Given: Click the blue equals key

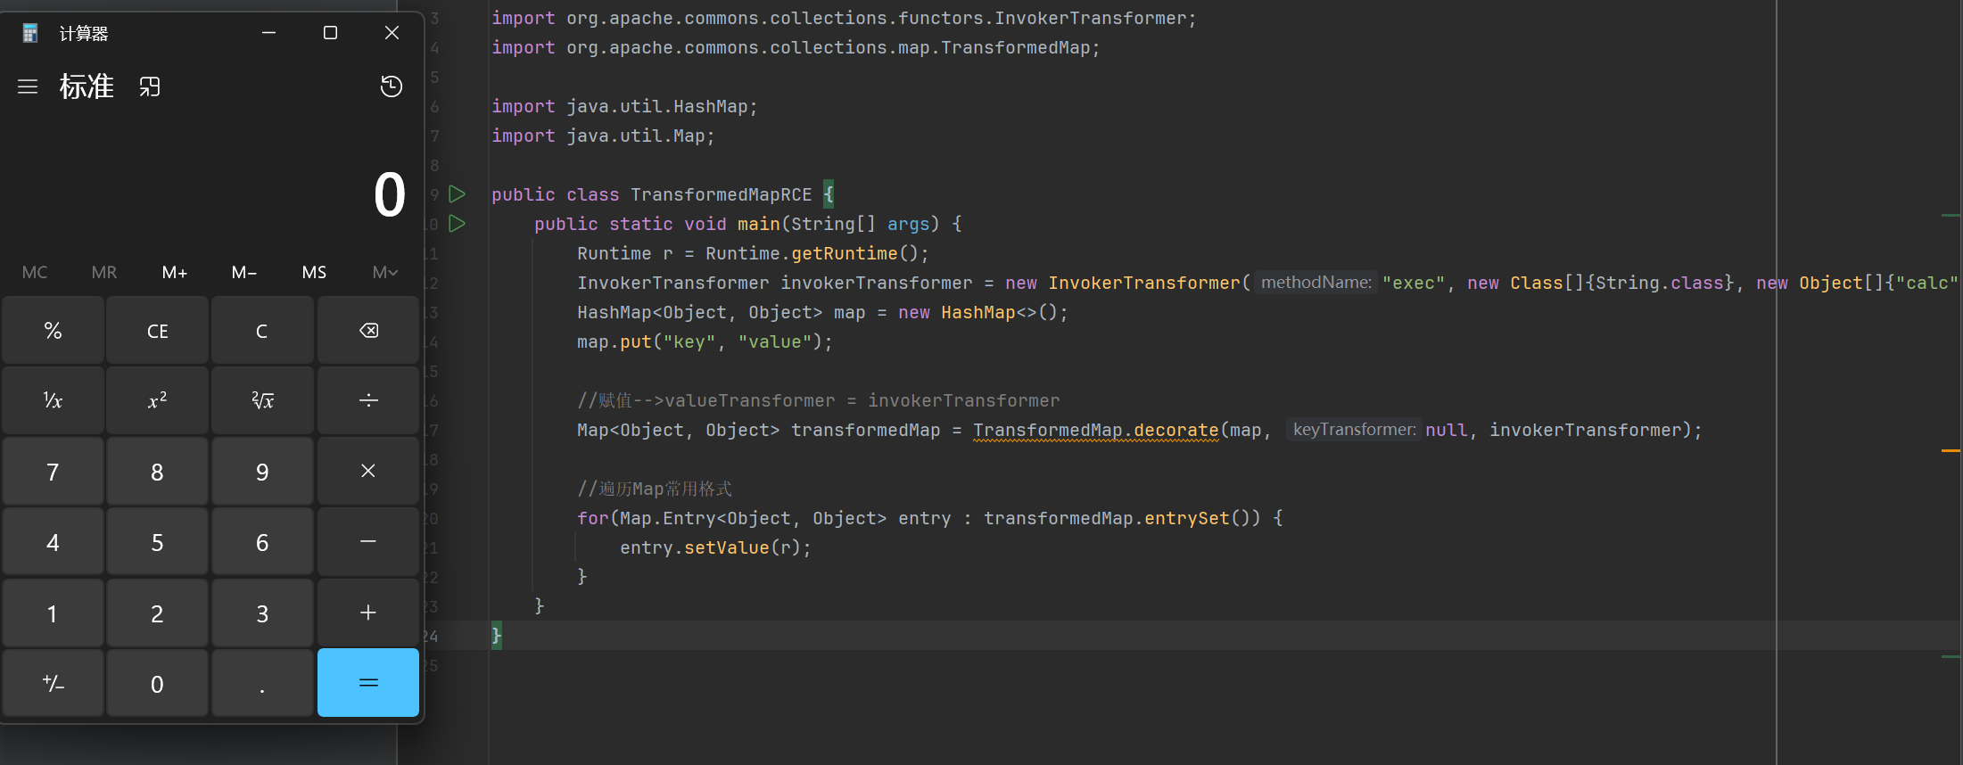Looking at the screenshot, I should (x=368, y=683).
